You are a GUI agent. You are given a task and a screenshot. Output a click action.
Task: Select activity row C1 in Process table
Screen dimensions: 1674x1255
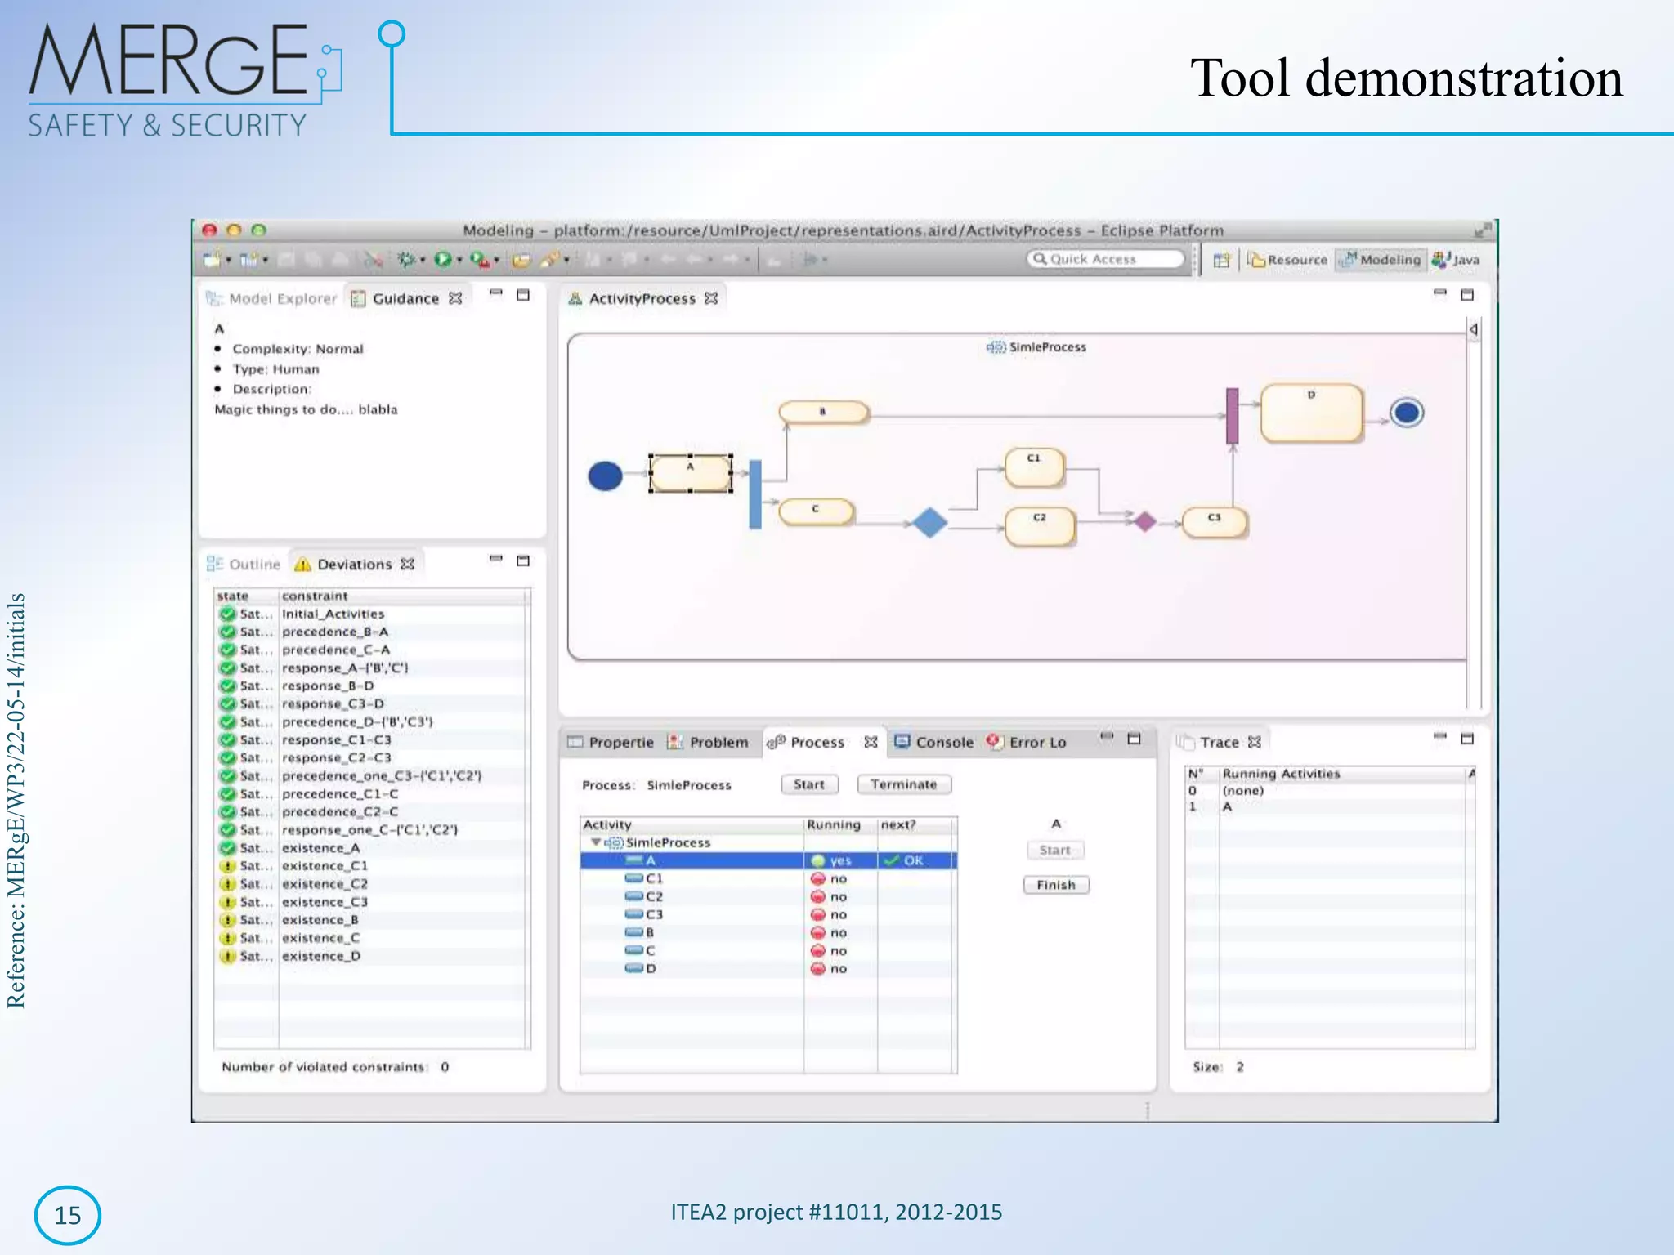coord(768,878)
